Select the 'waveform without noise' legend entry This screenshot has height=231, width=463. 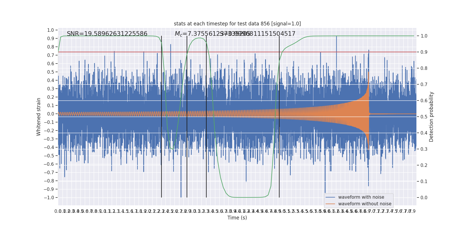(365, 204)
